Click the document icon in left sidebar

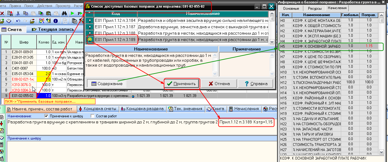2,117
